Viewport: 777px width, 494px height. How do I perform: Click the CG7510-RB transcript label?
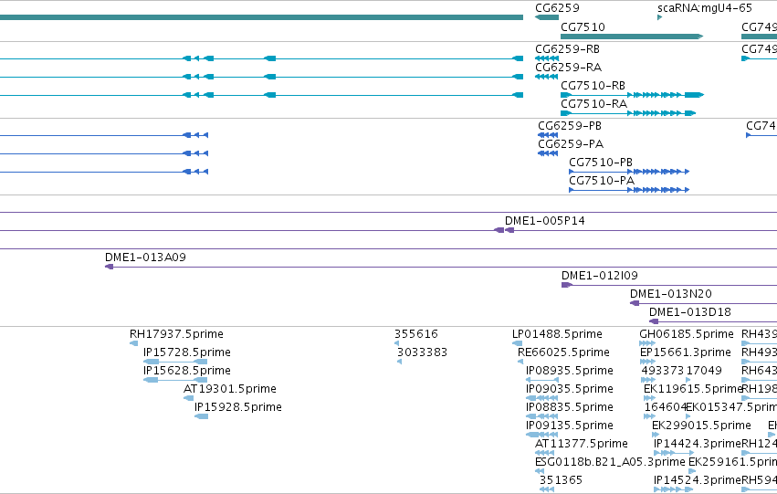[593, 86]
